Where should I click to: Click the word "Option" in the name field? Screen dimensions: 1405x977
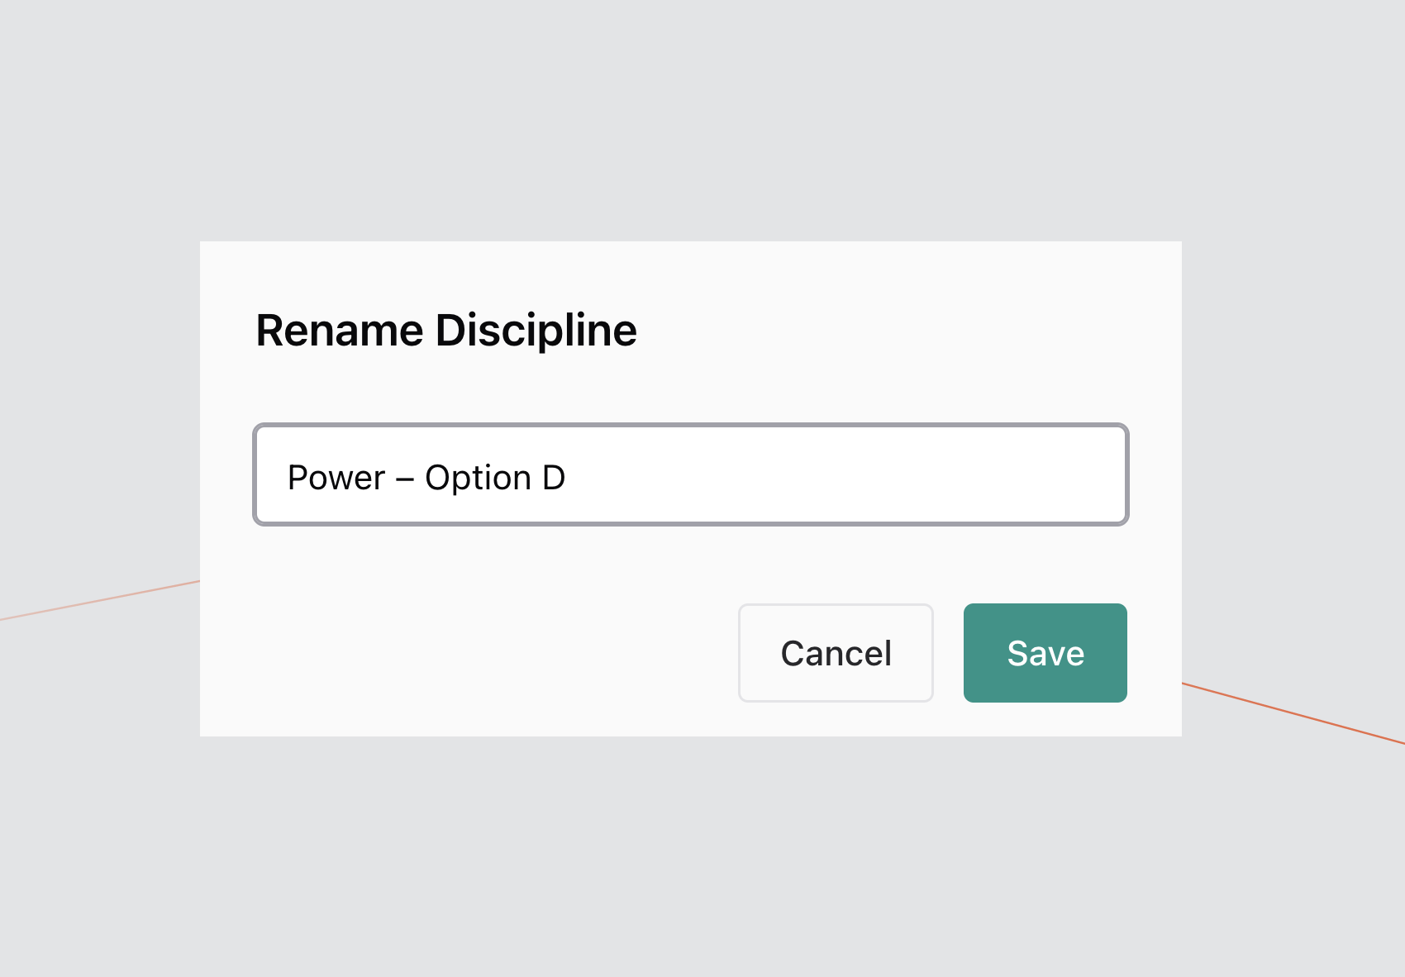point(478,478)
